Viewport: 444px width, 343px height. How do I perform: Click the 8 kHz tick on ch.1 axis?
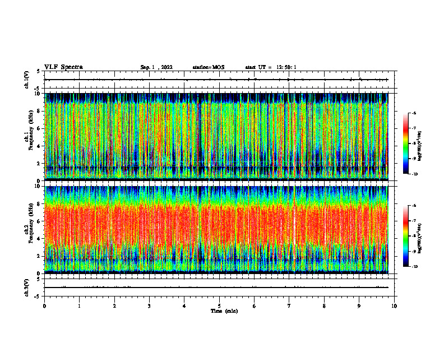39,111
